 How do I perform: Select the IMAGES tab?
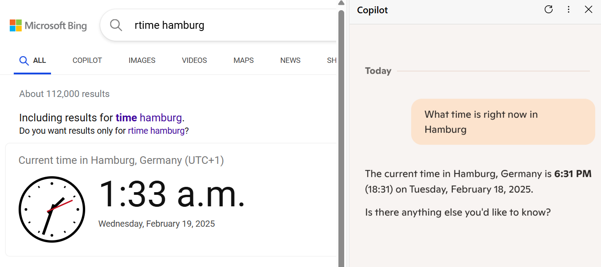click(x=142, y=61)
